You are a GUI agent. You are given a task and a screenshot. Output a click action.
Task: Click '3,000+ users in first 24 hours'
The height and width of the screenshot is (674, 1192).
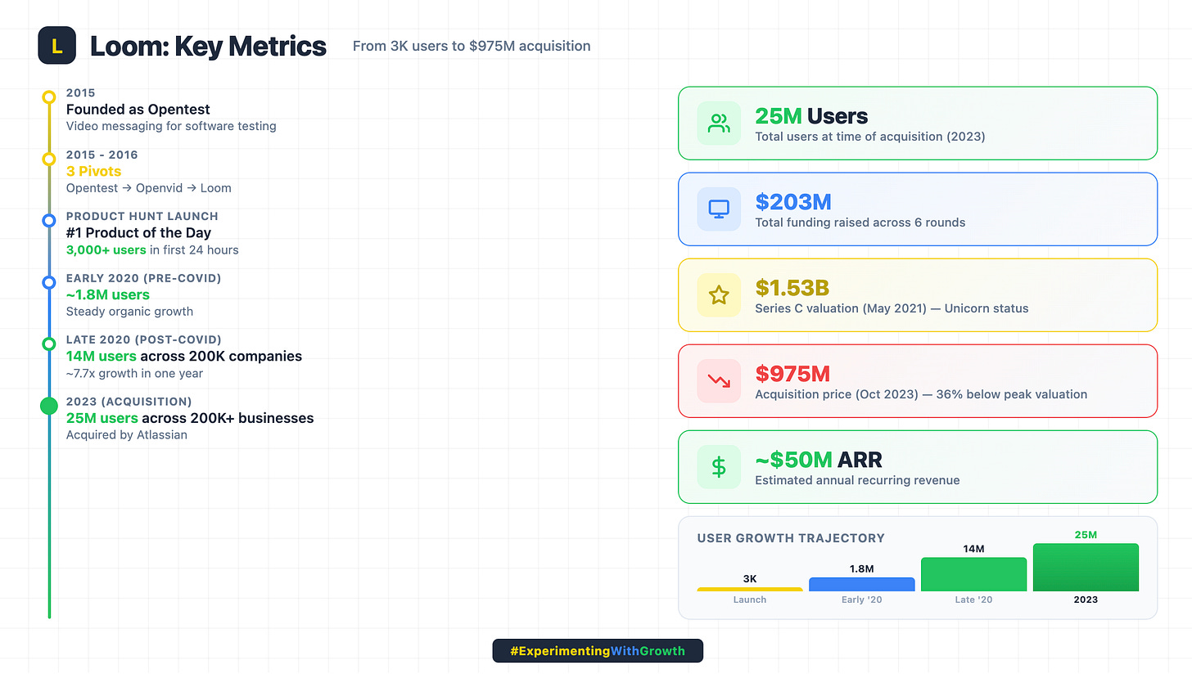coord(152,249)
